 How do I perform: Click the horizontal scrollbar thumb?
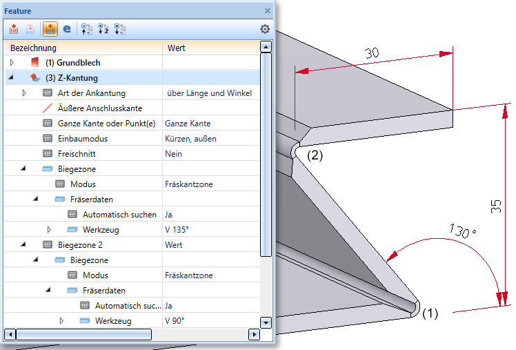point(84,335)
